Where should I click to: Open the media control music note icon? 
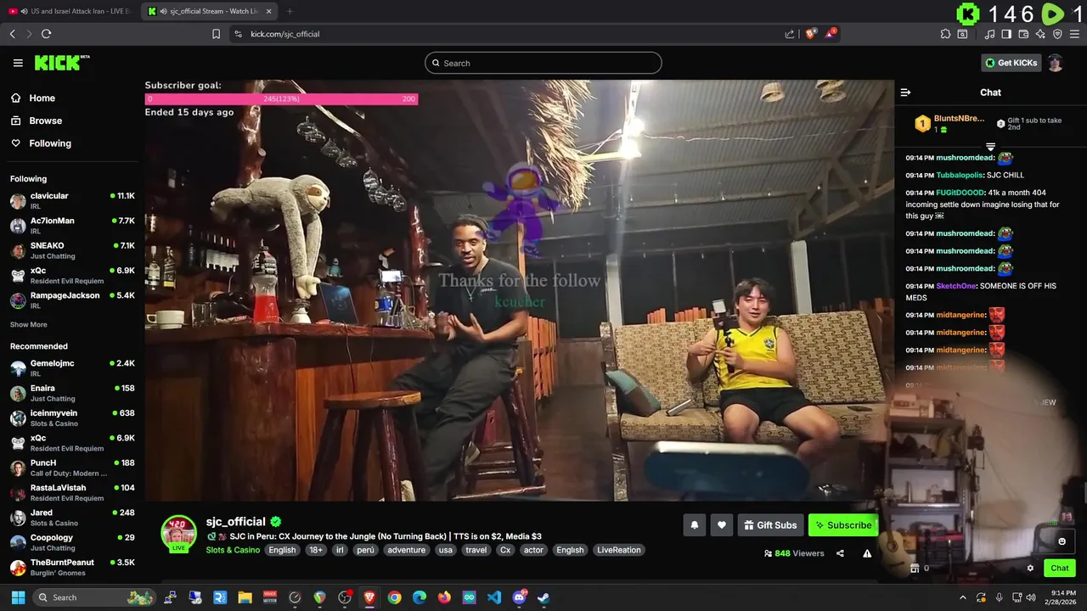coord(989,34)
